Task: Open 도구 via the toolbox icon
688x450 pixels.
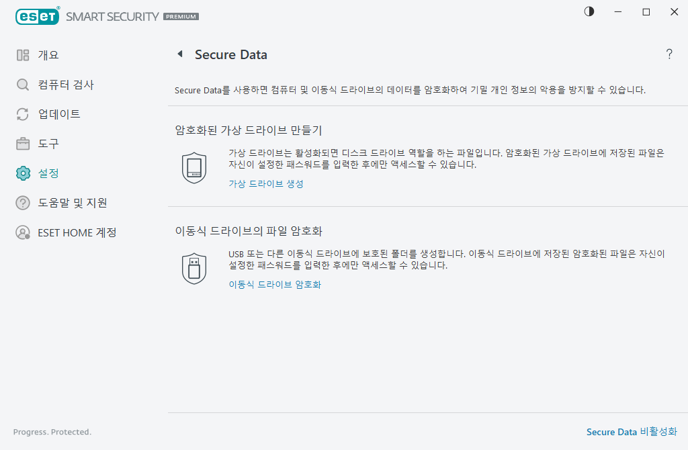Action: (x=22, y=144)
